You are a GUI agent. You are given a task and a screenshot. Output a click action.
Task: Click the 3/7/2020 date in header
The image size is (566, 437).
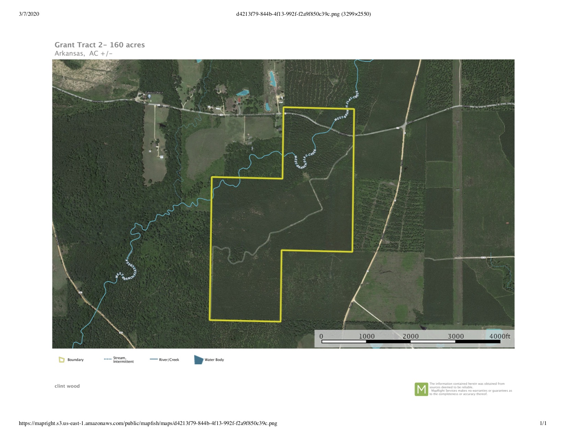(29, 14)
